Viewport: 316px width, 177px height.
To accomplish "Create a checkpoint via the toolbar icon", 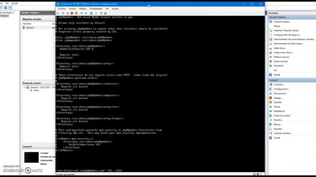I will pos(91,13).
